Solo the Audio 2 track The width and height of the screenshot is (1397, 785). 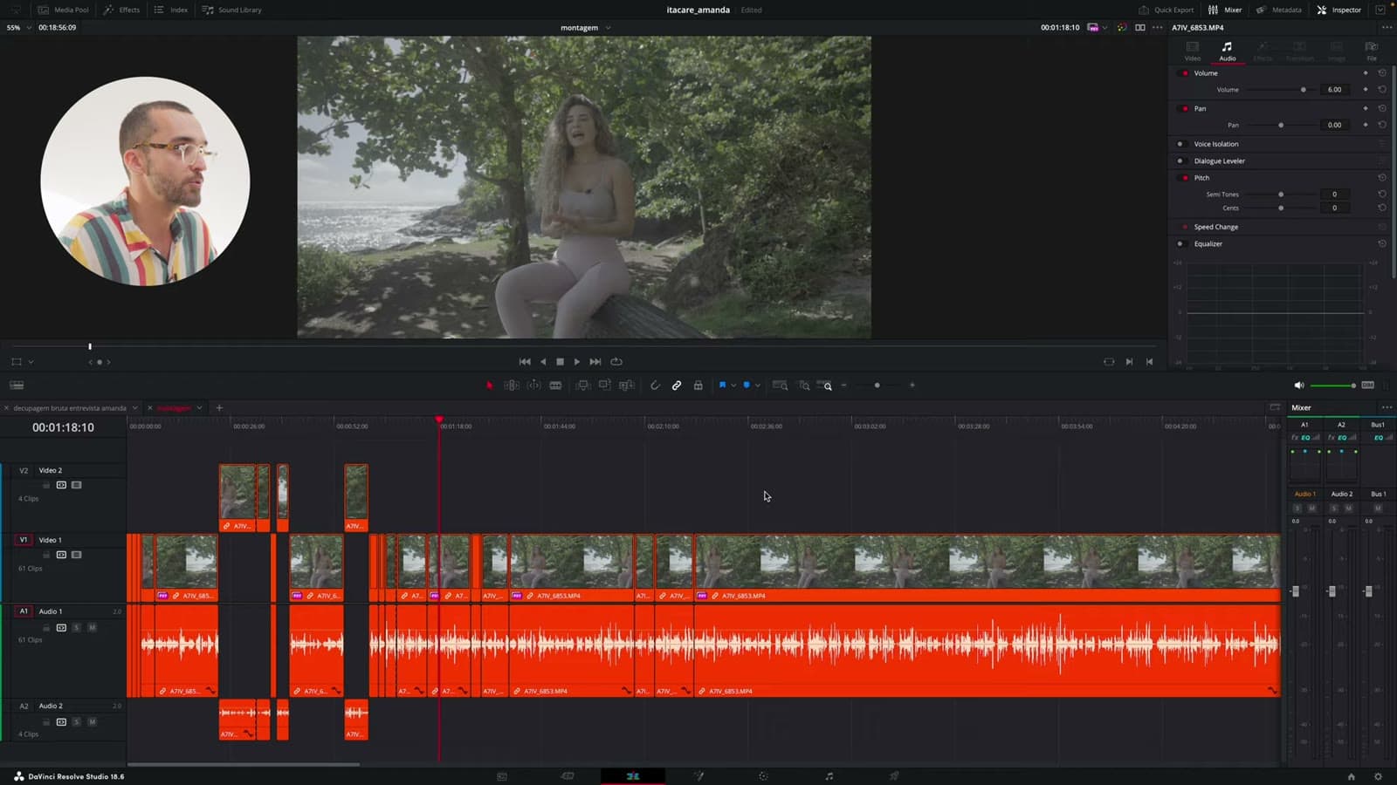click(x=77, y=722)
